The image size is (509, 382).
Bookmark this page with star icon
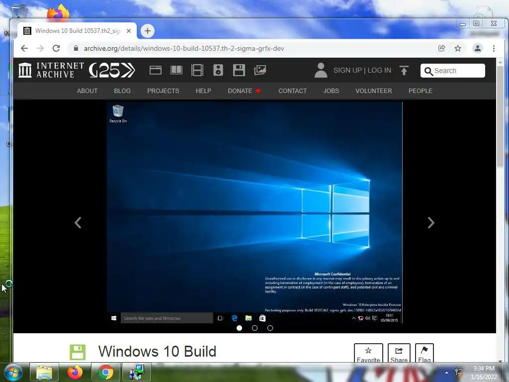pyautogui.click(x=458, y=48)
